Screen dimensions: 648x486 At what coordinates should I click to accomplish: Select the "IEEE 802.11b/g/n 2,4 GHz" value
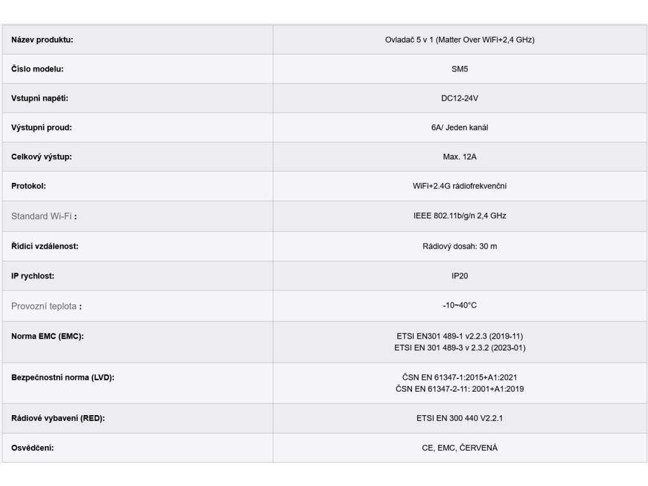coord(459,216)
